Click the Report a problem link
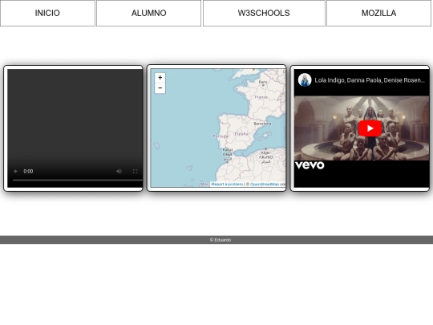The image size is (433, 325). coord(227,184)
